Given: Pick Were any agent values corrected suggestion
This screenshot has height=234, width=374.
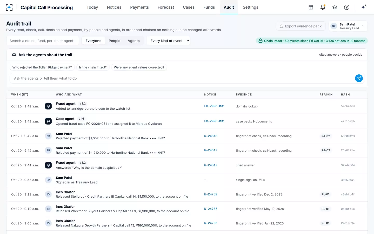Looking at the screenshot, I should pos(139,67).
